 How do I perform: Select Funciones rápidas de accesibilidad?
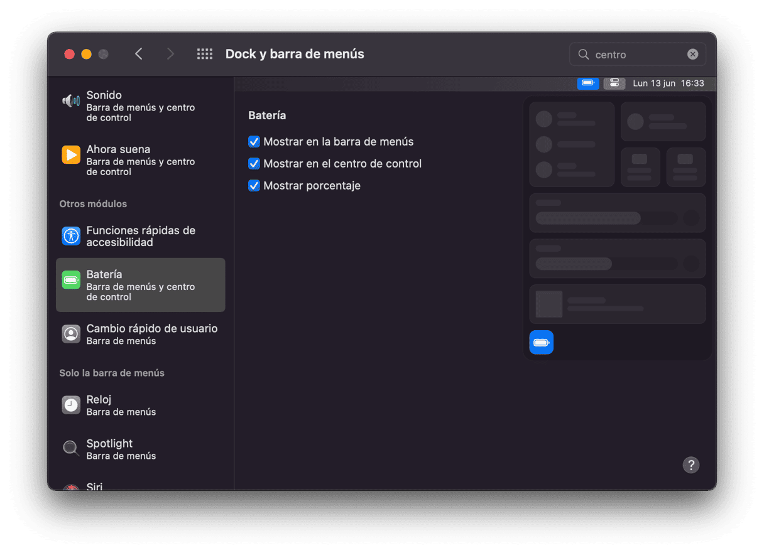coord(141,236)
